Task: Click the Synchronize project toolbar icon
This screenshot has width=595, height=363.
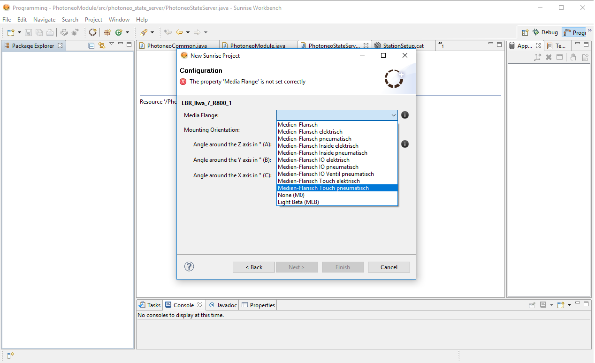Action: (64, 32)
